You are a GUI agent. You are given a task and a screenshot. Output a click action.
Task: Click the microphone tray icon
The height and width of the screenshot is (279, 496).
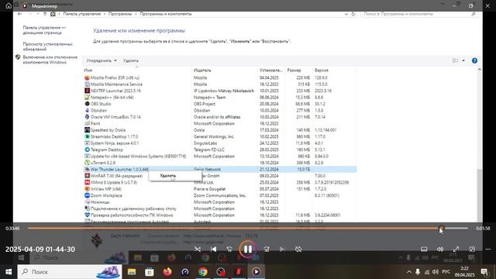click(418, 272)
